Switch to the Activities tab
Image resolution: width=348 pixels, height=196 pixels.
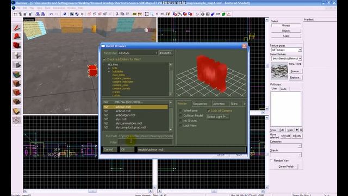click(219, 104)
